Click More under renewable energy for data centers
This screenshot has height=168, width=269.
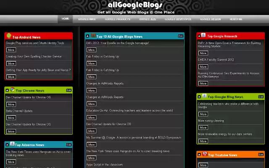pos(203,141)
